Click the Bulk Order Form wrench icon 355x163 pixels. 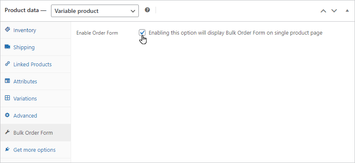(x=8, y=132)
